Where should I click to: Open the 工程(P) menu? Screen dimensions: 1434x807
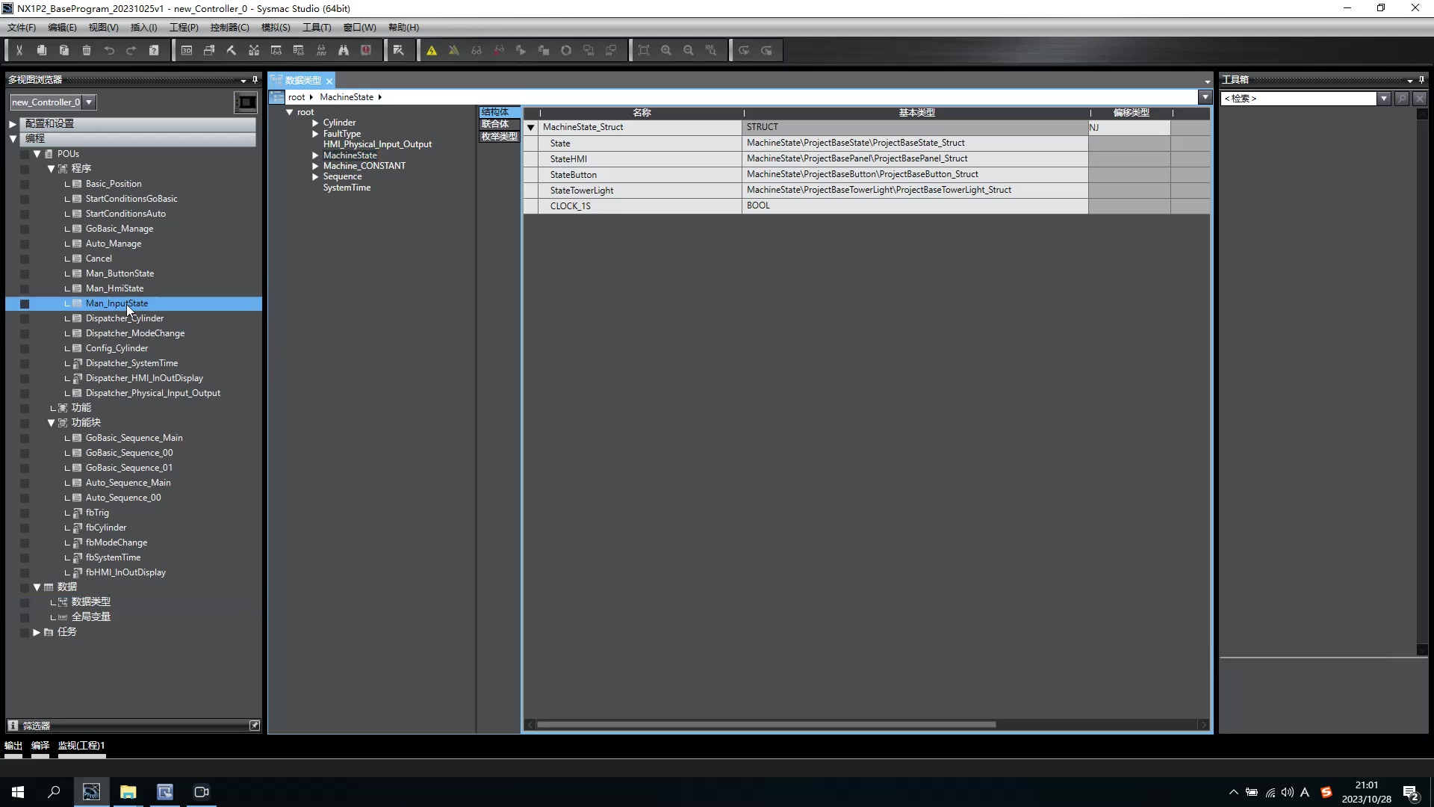click(x=184, y=28)
